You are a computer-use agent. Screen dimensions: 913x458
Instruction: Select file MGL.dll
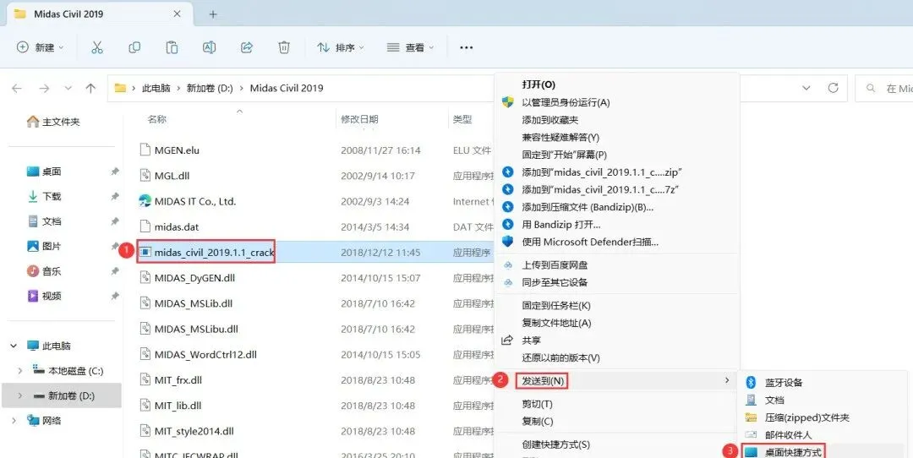[172, 176]
